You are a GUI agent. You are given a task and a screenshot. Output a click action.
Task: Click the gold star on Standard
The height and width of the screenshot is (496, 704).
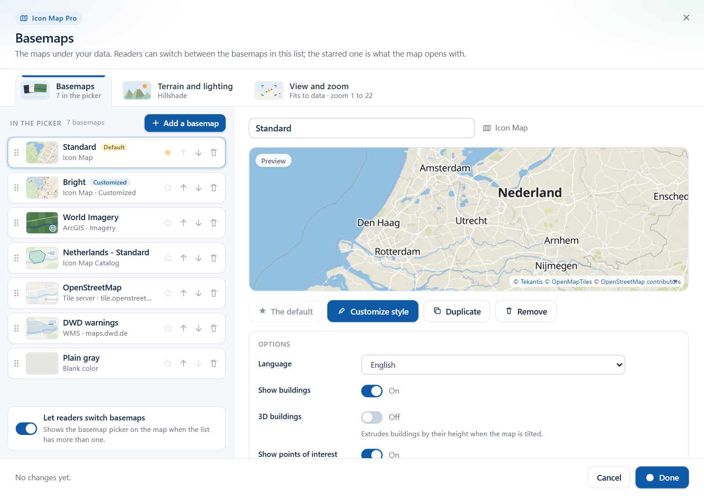[168, 152]
